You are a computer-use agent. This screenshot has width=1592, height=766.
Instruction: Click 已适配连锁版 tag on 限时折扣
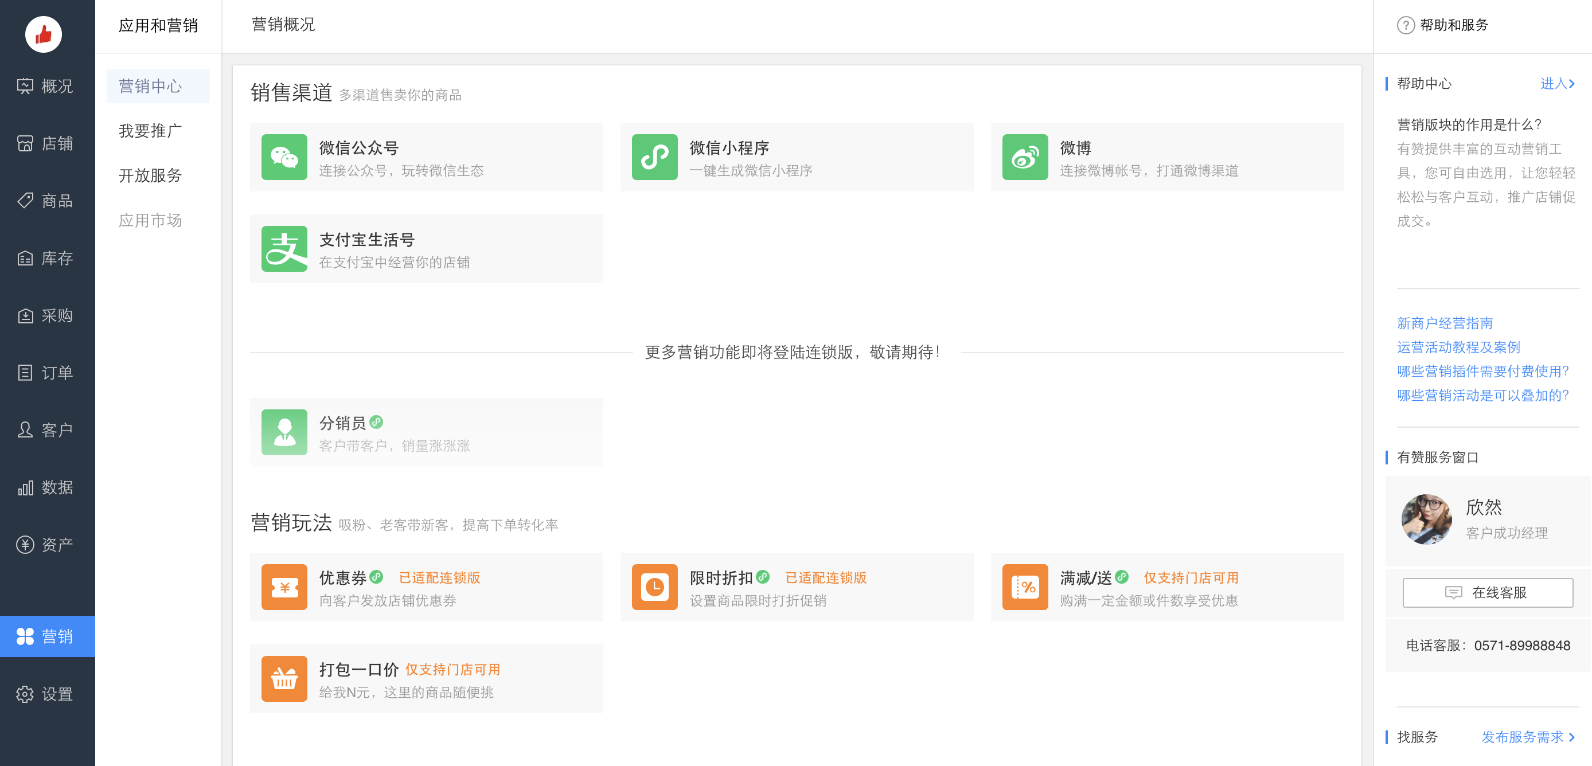click(x=825, y=577)
